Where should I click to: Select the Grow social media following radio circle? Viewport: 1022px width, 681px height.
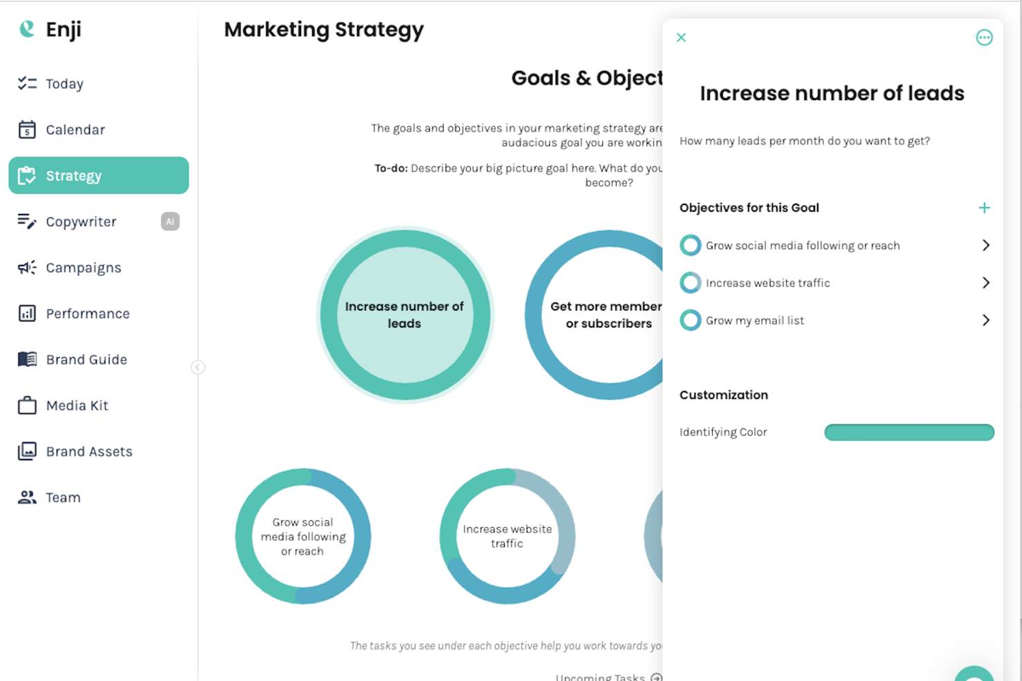tap(690, 245)
